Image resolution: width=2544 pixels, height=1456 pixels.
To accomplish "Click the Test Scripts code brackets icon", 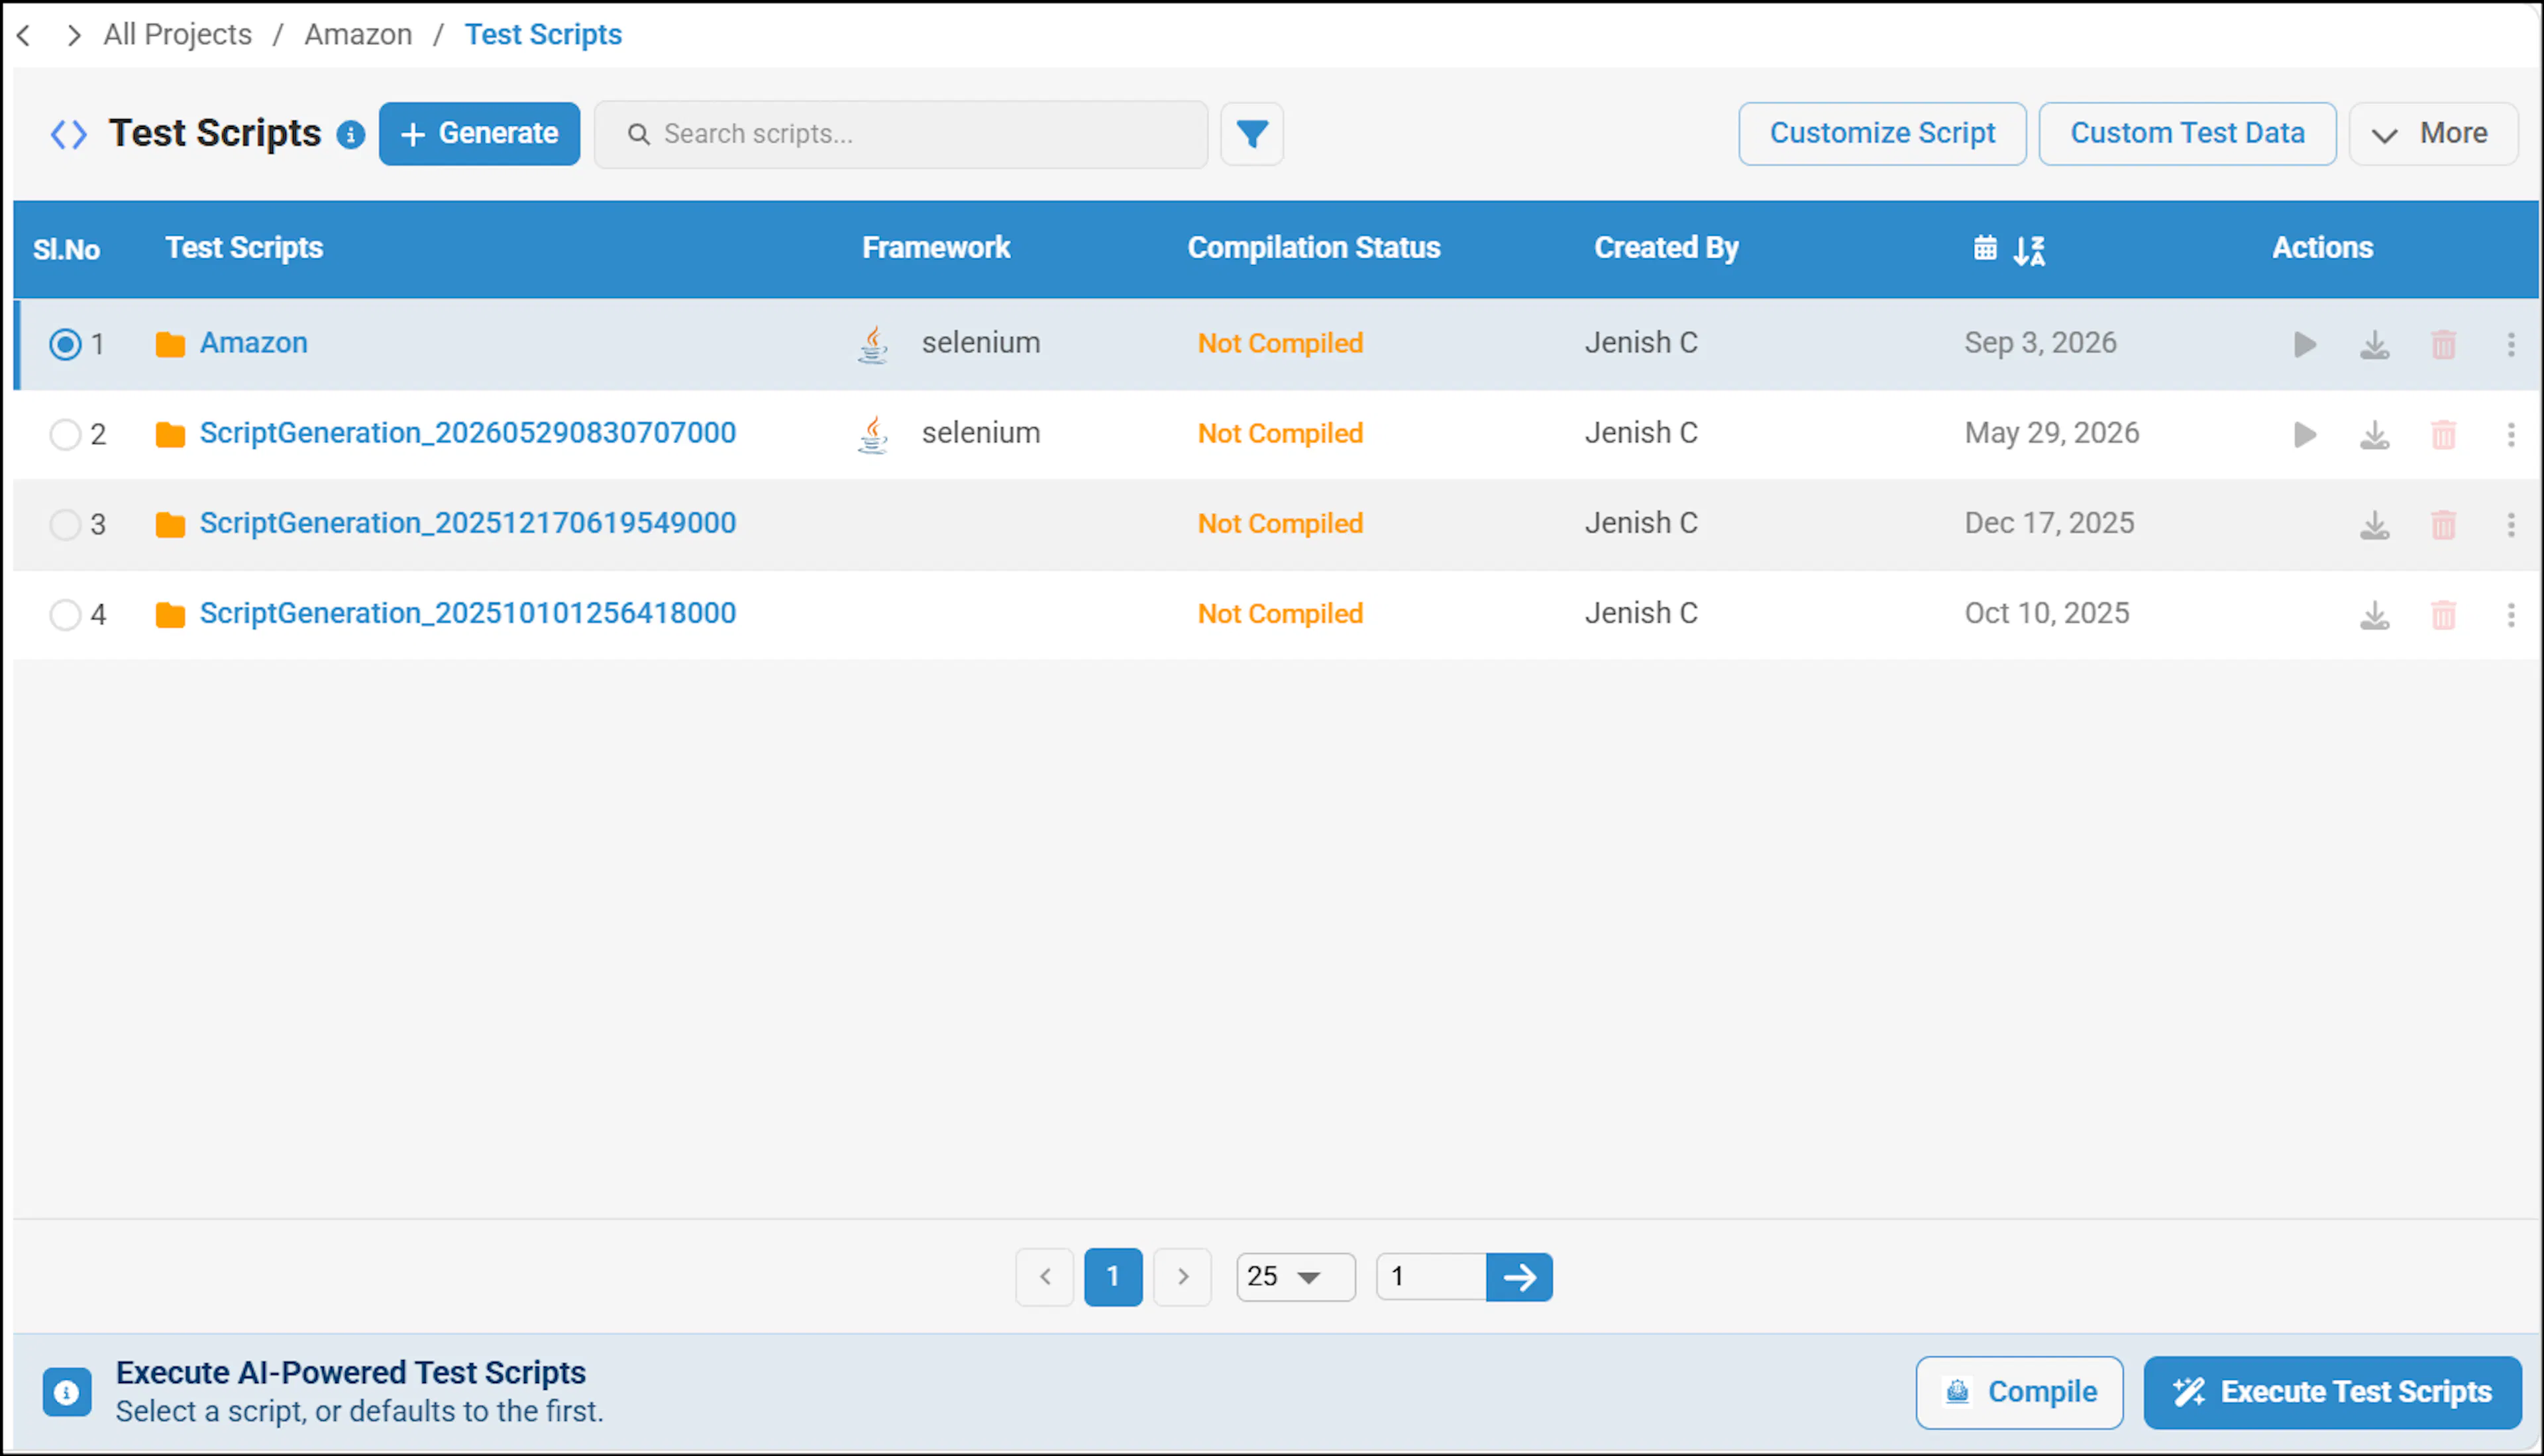I will tap(68, 134).
